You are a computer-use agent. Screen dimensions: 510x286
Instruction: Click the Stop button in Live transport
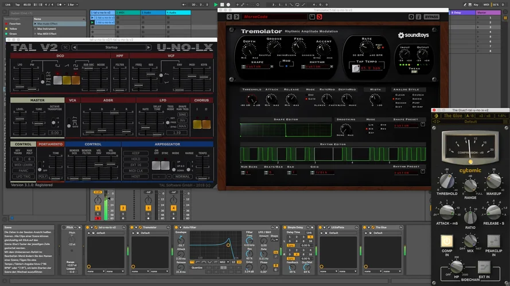coord(222,5)
